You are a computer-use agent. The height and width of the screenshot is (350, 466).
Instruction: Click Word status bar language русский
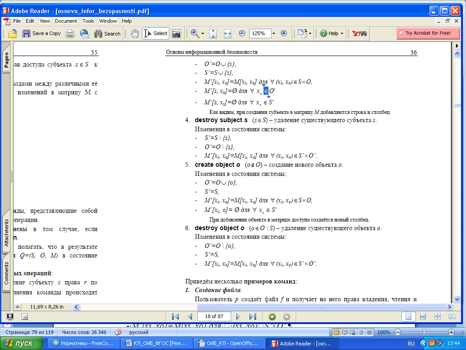point(139,332)
